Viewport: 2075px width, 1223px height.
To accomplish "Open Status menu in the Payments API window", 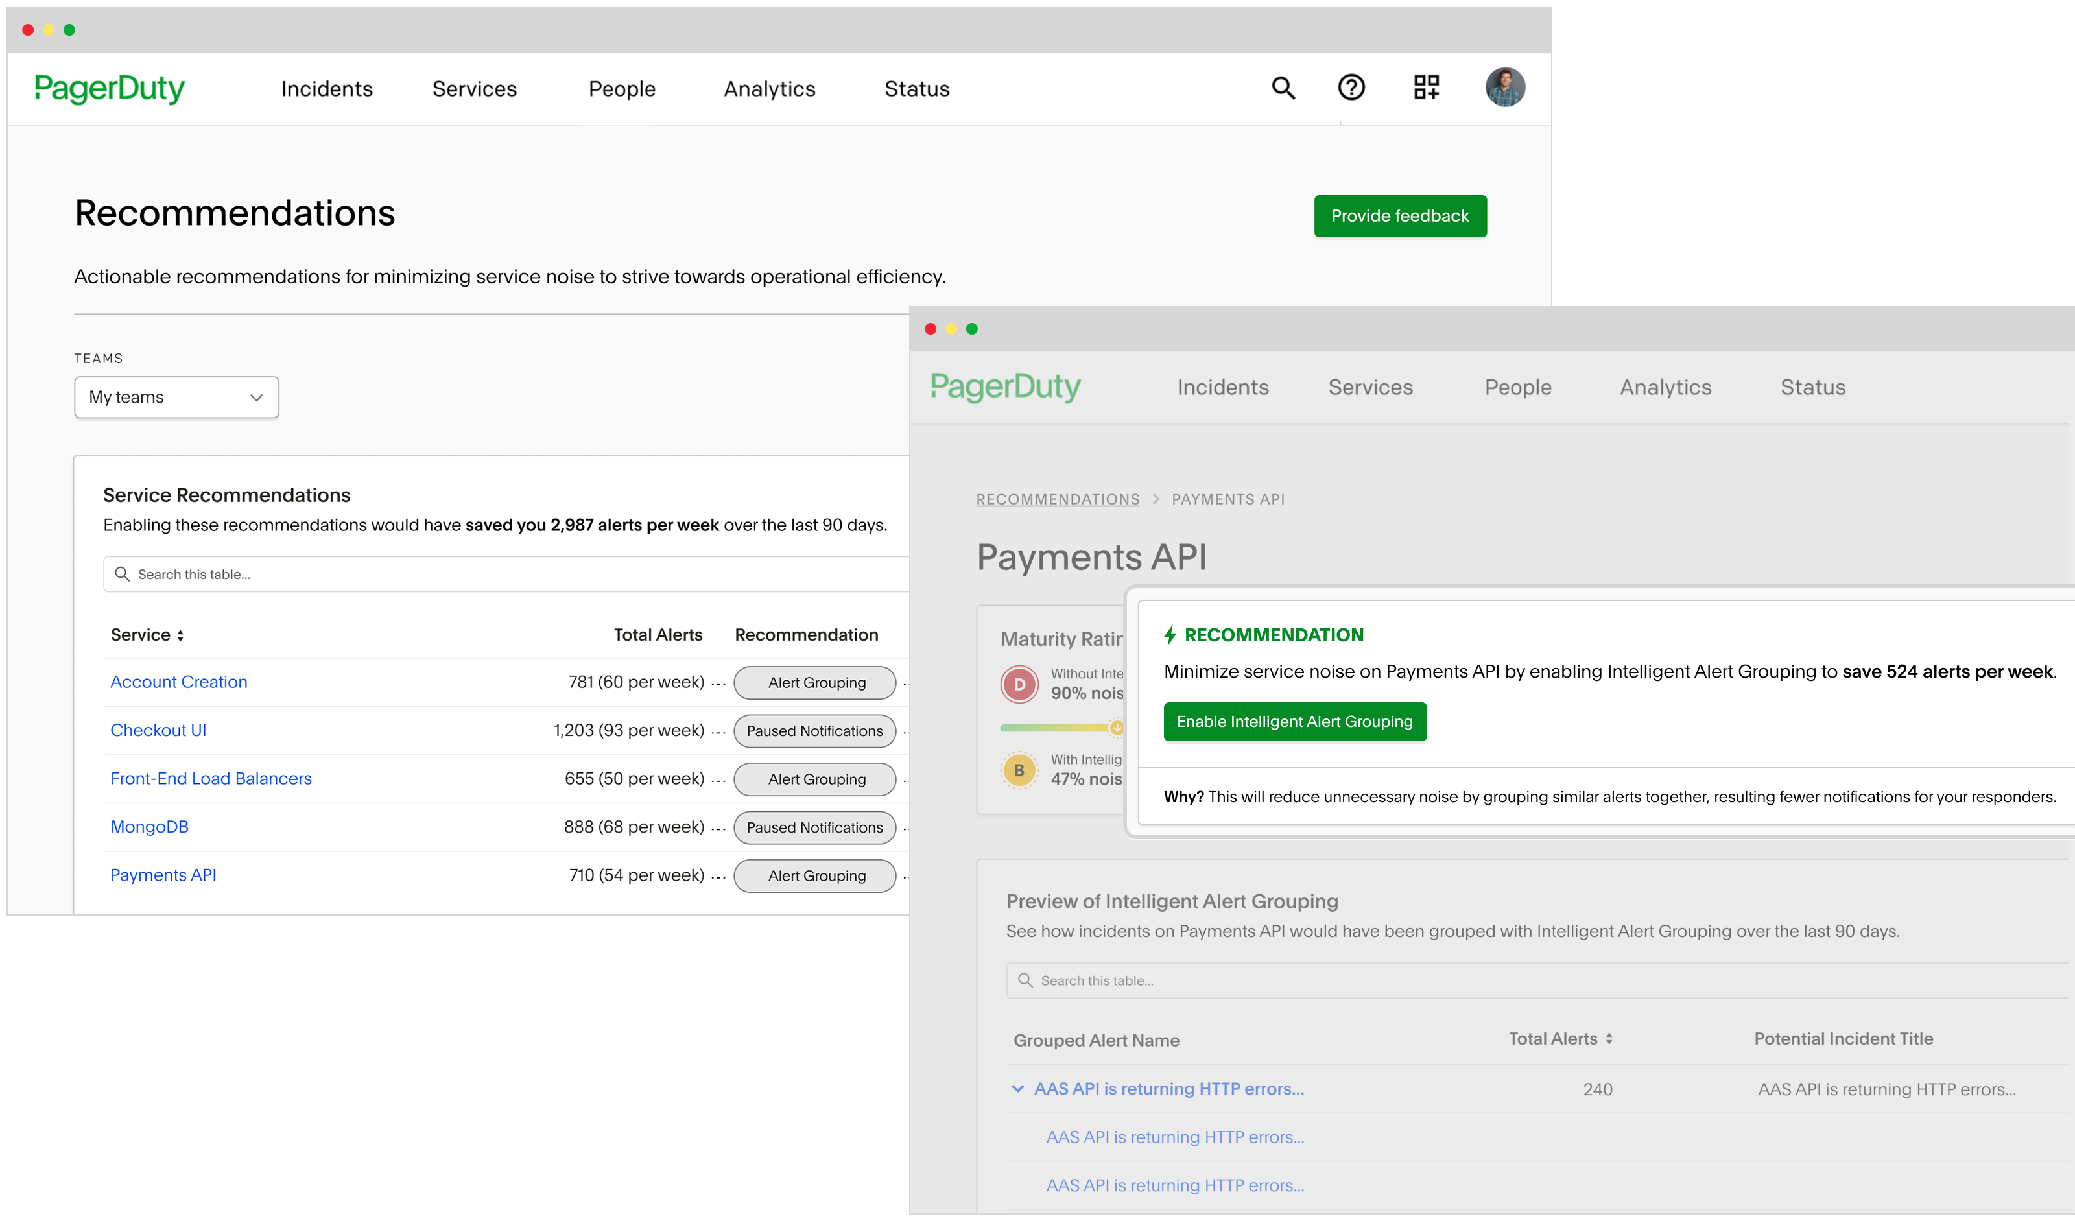I will 1813,386.
